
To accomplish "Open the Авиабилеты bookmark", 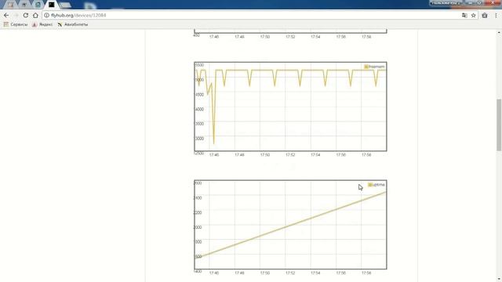I will (73, 24).
